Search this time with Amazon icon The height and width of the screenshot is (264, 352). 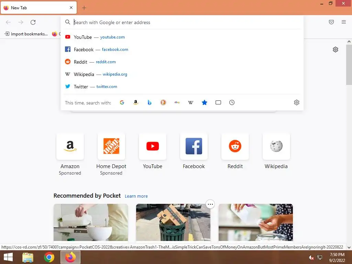click(135, 102)
